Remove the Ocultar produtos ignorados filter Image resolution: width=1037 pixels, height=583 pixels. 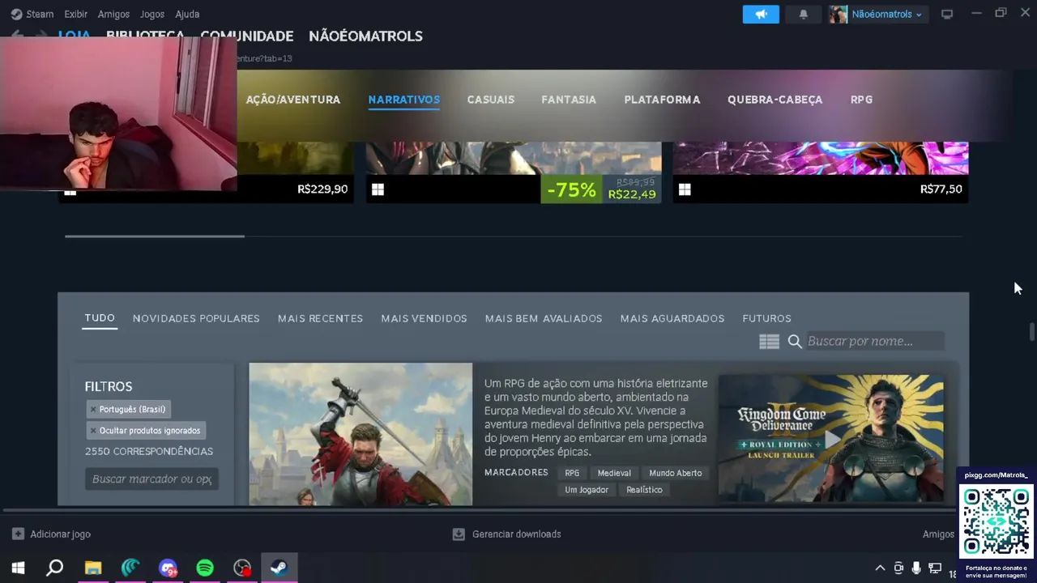click(x=93, y=431)
